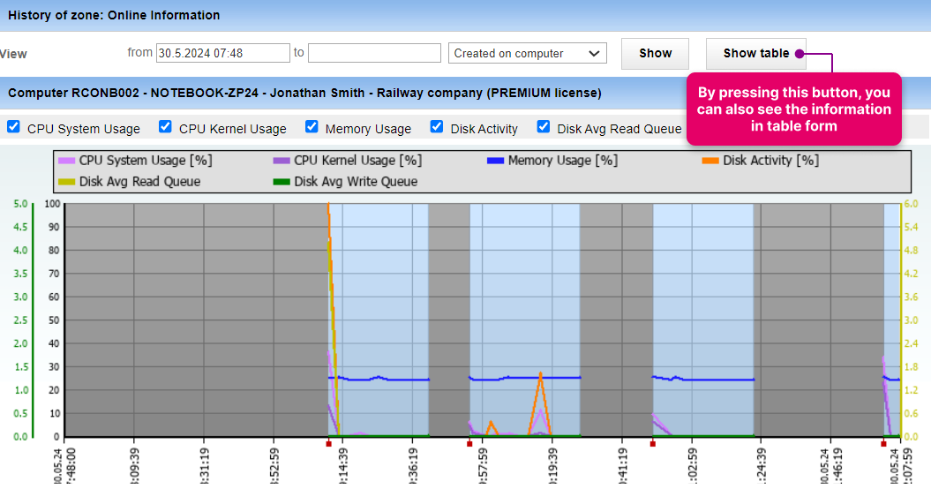Click the red marker near the 57:59 label
Viewport: 931px width, 489px height.
click(469, 444)
